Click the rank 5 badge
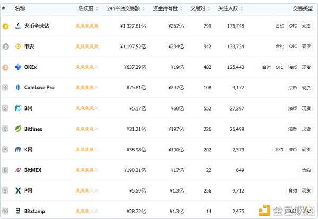 [x=5, y=108]
